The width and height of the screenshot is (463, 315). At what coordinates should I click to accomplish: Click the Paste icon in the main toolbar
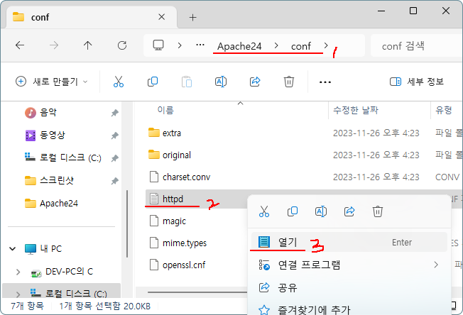click(187, 82)
